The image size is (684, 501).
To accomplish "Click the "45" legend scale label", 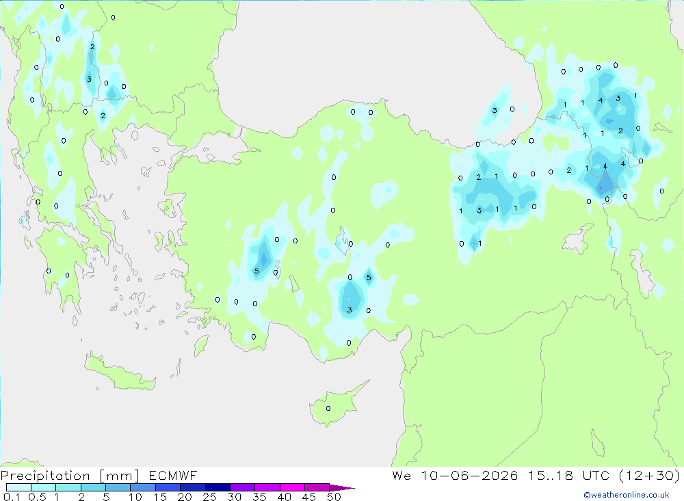I will [309, 497].
